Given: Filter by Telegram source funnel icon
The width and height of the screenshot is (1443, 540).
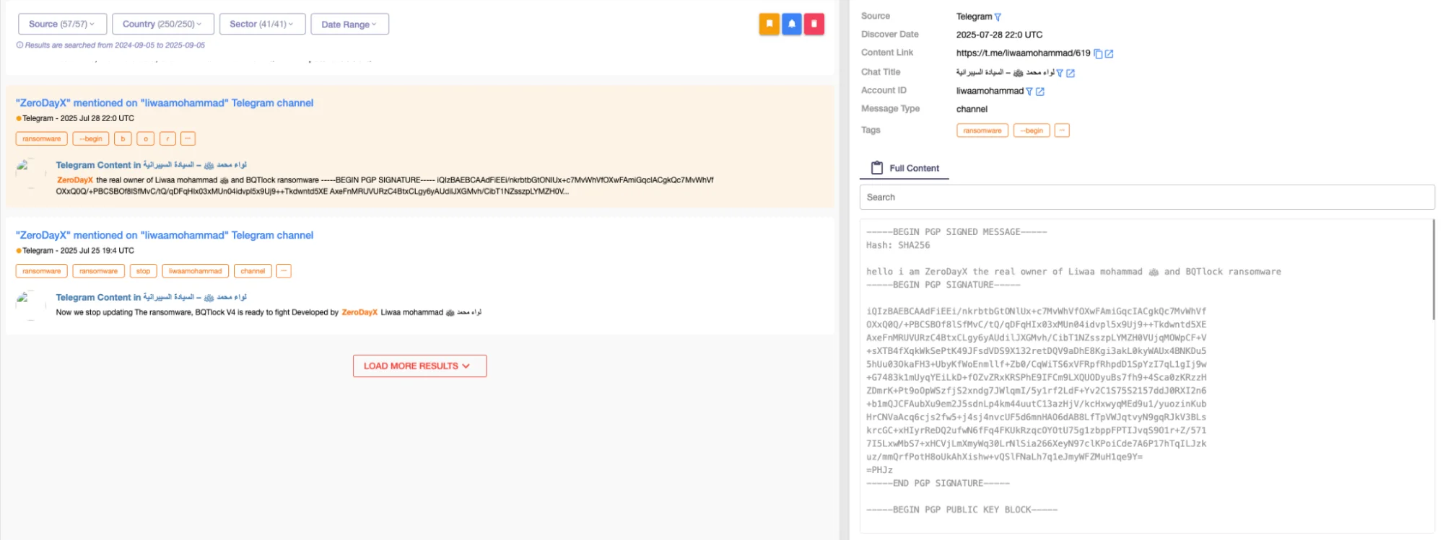Looking at the screenshot, I should pos(998,17).
